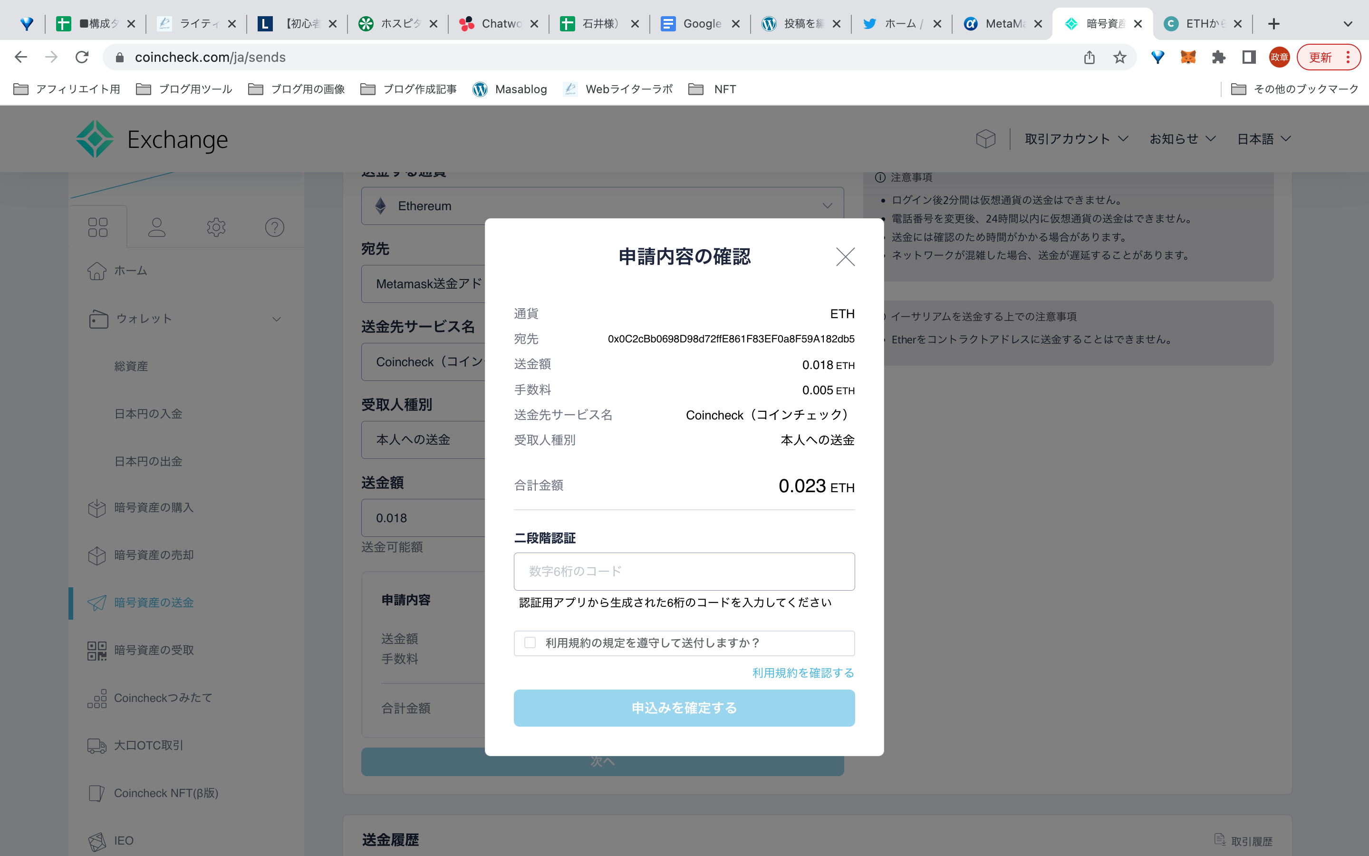Expand the ウォレット sidebar section

click(x=184, y=319)
